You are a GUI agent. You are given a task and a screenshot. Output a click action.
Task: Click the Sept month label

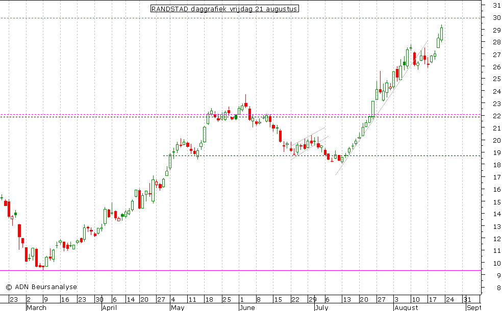pos(474,307)
